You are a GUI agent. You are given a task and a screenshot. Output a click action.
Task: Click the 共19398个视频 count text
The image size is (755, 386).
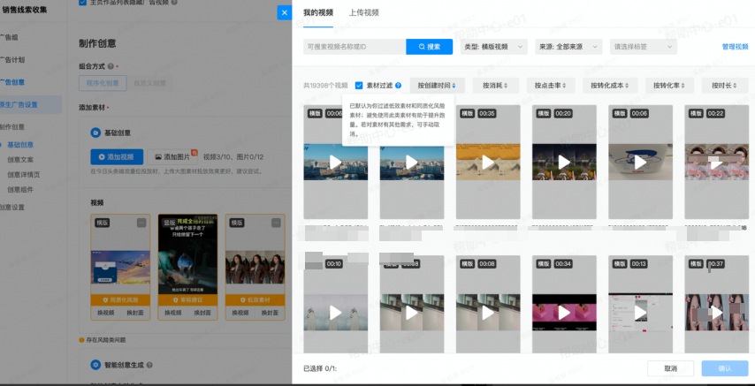click(325, 85)
